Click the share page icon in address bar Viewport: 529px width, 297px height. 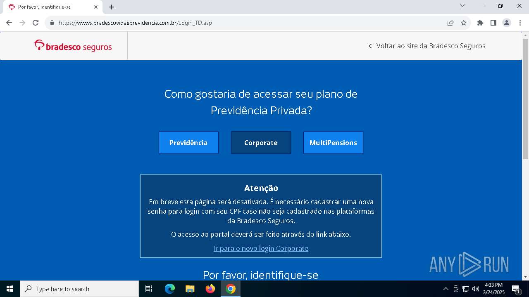(450, 23)
